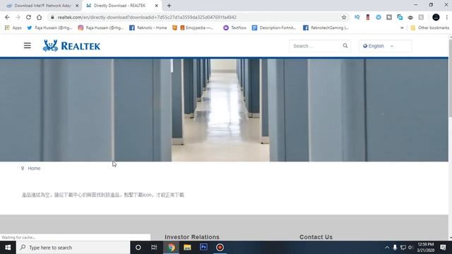Open the Other bookmarks folder
452x254 pixels.
[x=430, y=28]
